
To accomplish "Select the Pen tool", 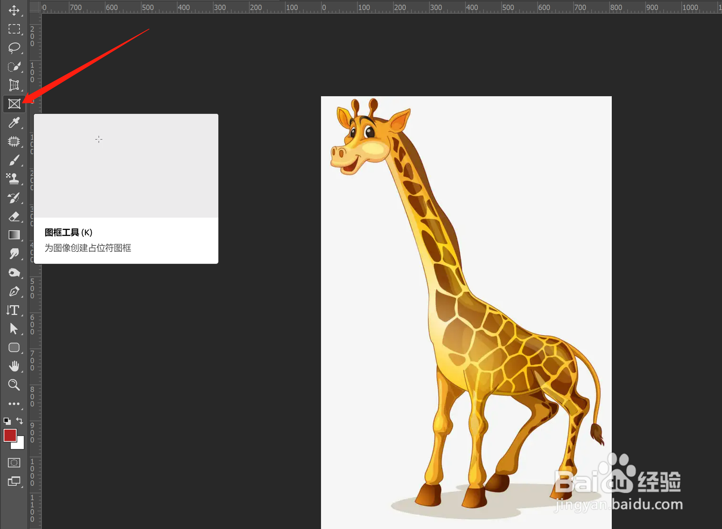I will click(x=14, y=292).
